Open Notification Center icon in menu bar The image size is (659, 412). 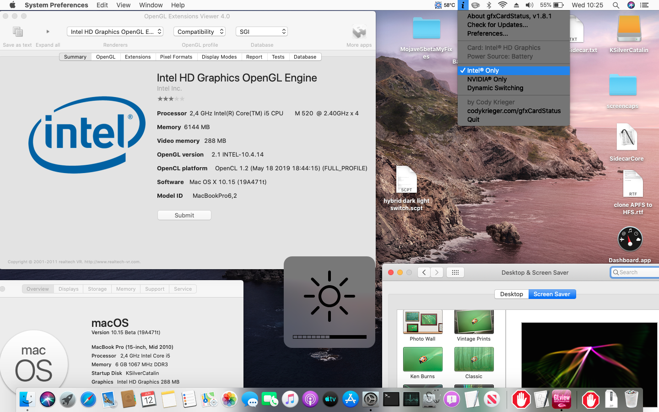pos(644,5)
